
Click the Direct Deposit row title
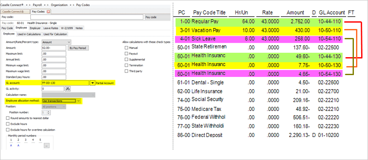coord(207,135)
